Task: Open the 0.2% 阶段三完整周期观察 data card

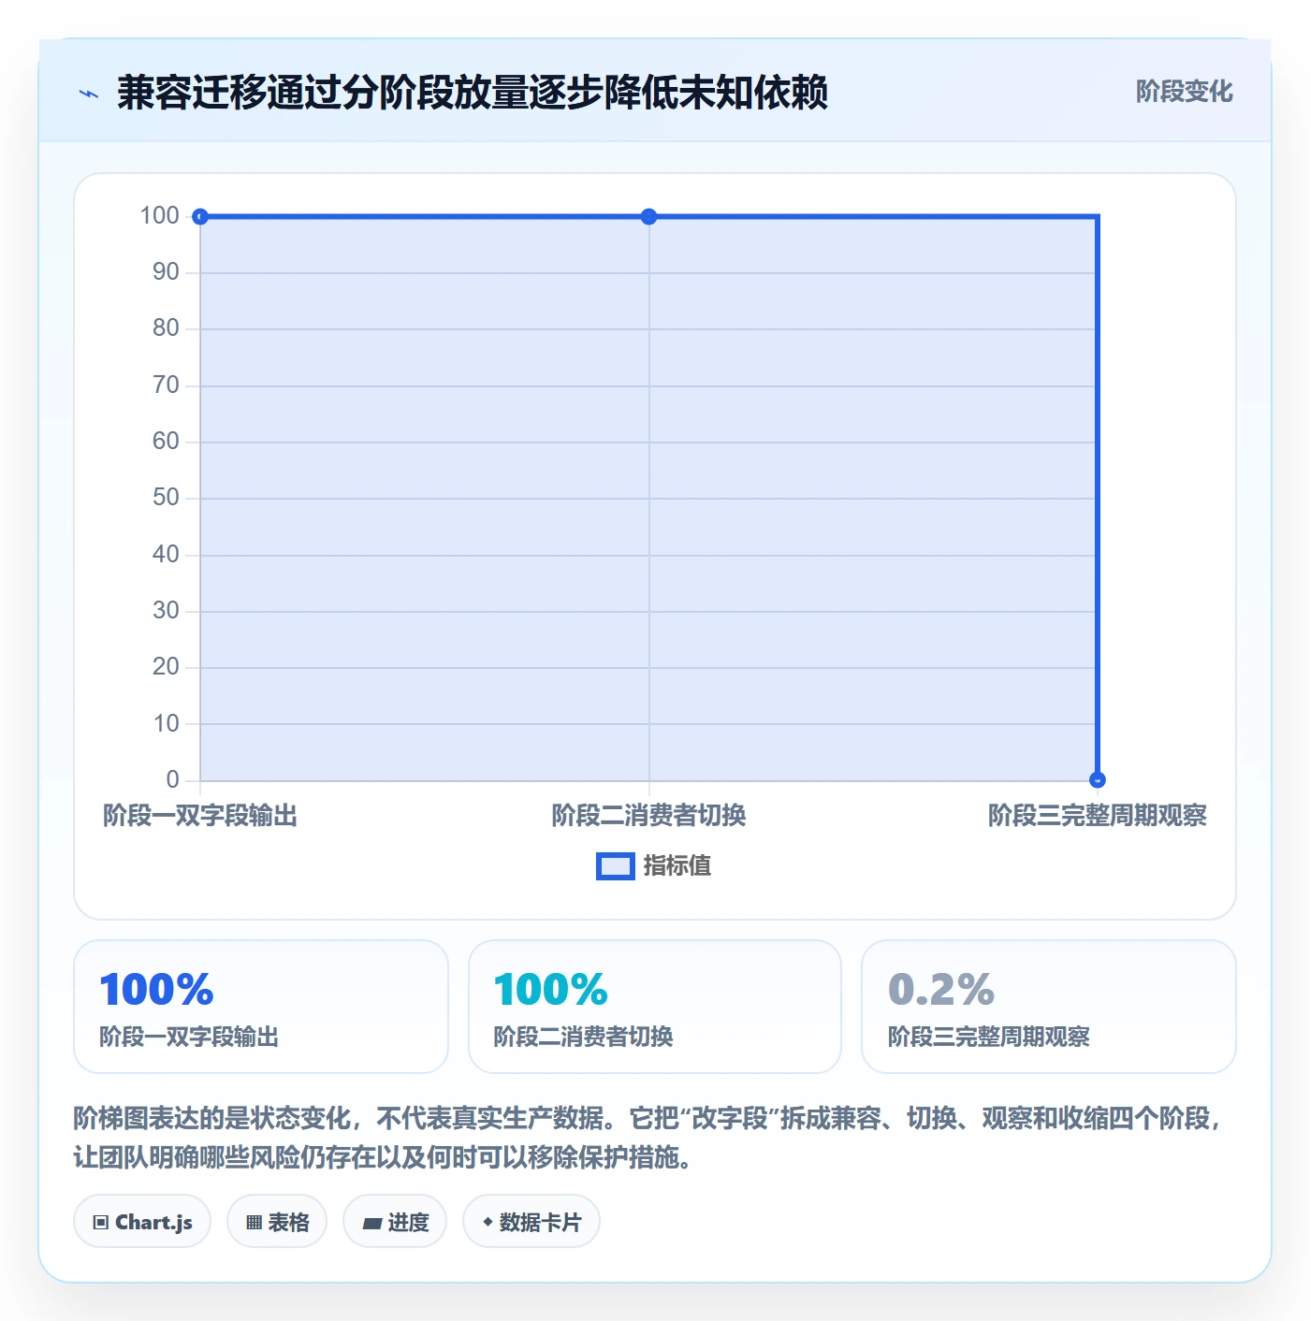Action: point(1049,1007)
